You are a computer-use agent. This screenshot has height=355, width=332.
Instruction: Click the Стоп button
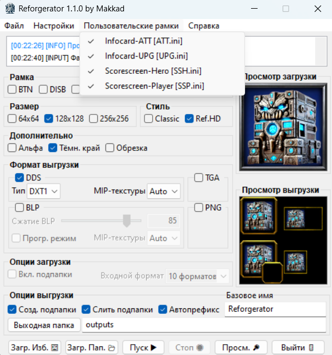[x=190, y=347]
